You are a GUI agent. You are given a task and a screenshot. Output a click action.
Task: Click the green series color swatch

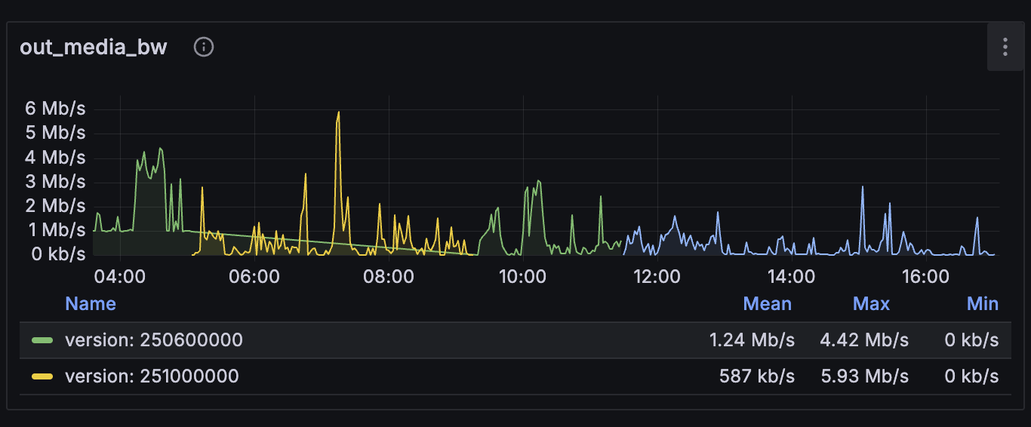[x=42, y=340]
